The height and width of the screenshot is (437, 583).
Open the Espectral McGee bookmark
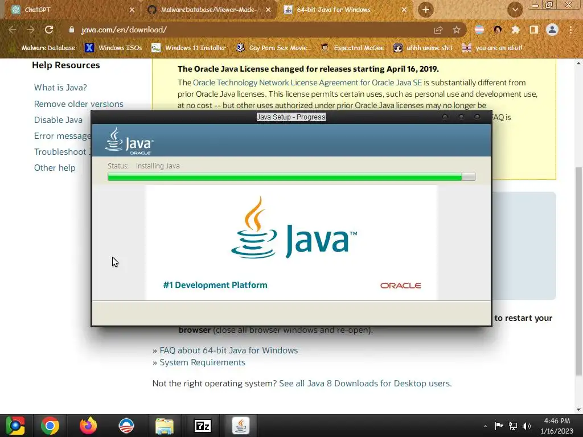coord(352,48)
